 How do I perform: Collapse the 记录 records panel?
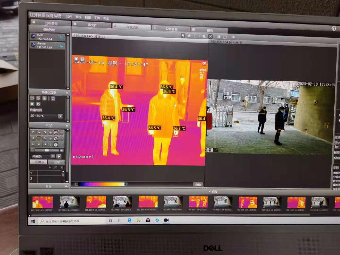(x=210, y=192)
